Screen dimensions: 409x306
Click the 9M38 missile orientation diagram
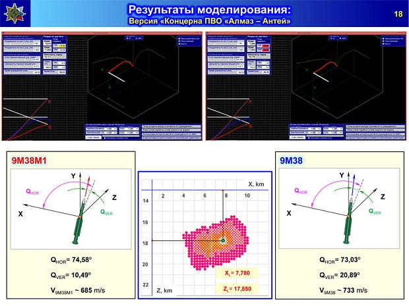point(339,208)
